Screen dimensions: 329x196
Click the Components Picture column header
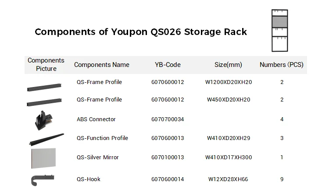click(x=46, y=65)
